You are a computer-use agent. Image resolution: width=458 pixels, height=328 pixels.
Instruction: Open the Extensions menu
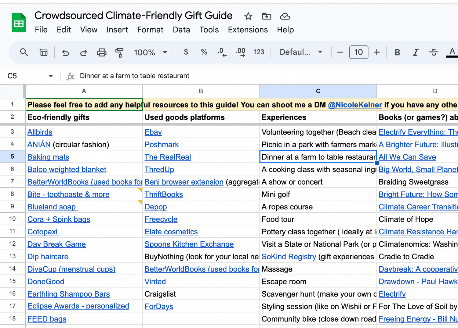248,30
